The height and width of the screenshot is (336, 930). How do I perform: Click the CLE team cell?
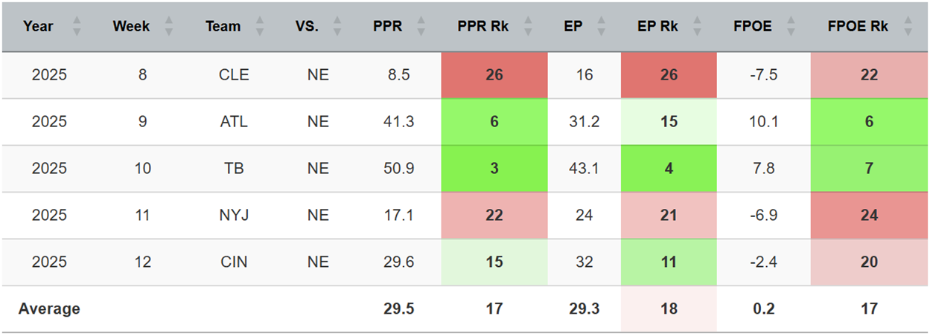tap(235, 75)
